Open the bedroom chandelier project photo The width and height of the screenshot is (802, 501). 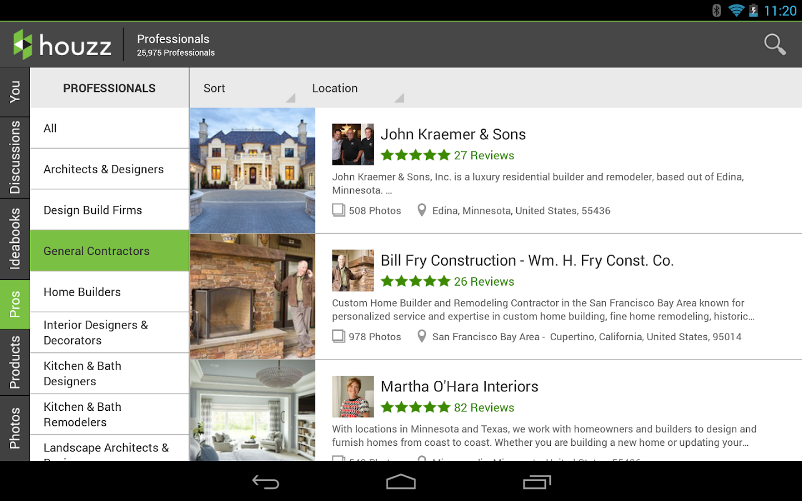click(253, 411)
